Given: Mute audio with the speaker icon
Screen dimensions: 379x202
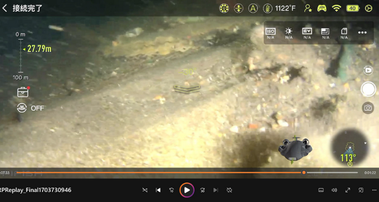Looking at the screenshot, I should (x=334, y=190).
